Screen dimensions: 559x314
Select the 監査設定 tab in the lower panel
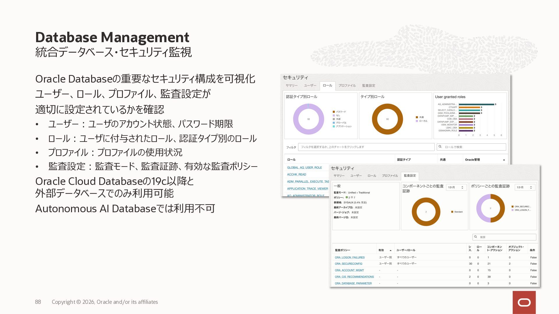click(x=410, y=176)
